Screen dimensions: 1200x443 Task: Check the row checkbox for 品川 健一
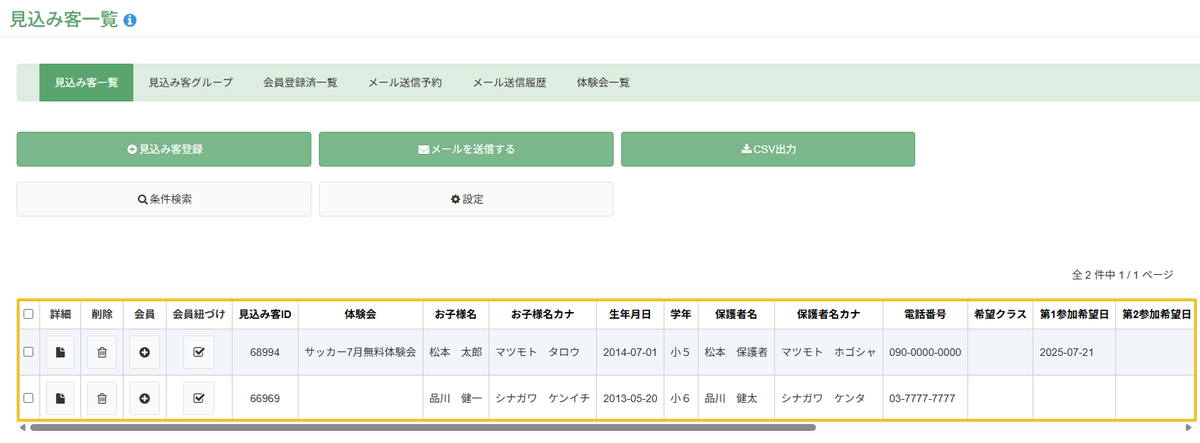point(29,398)
